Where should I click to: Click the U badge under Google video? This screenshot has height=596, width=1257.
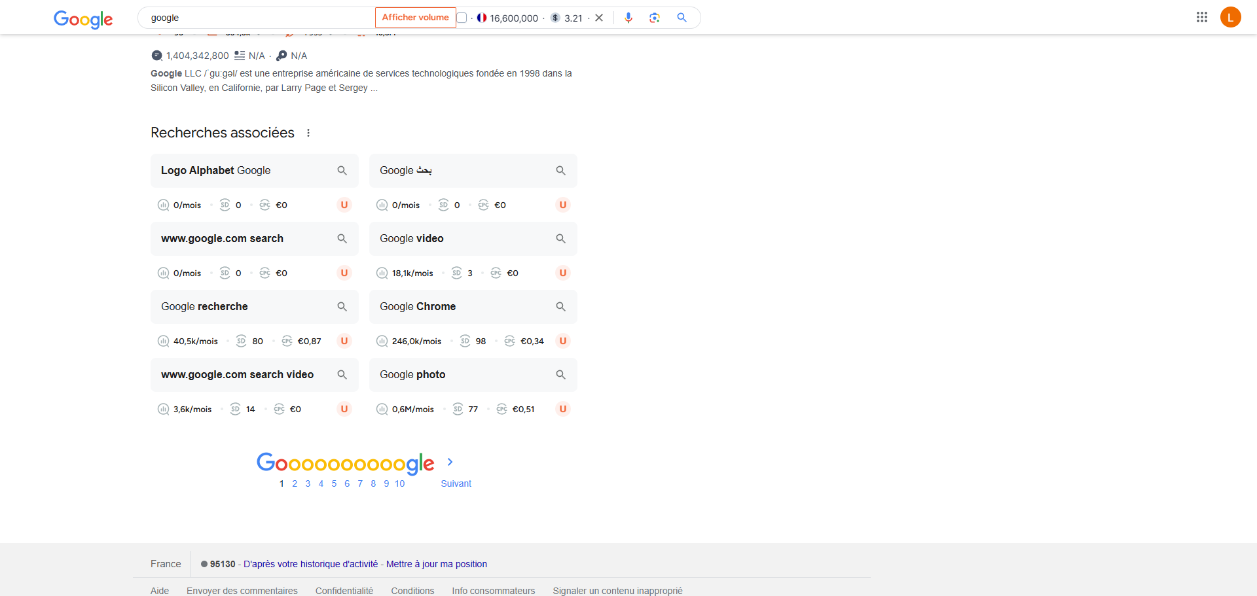(562, 273)
